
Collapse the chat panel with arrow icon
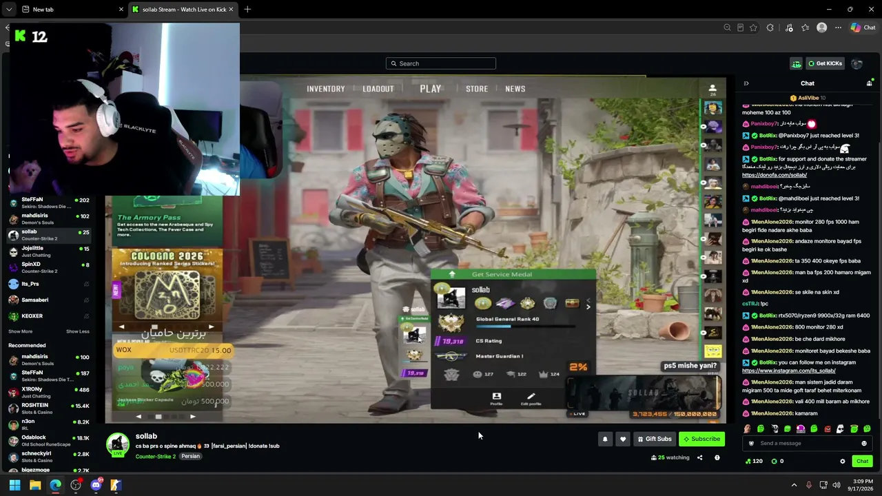tap(746, 83)
